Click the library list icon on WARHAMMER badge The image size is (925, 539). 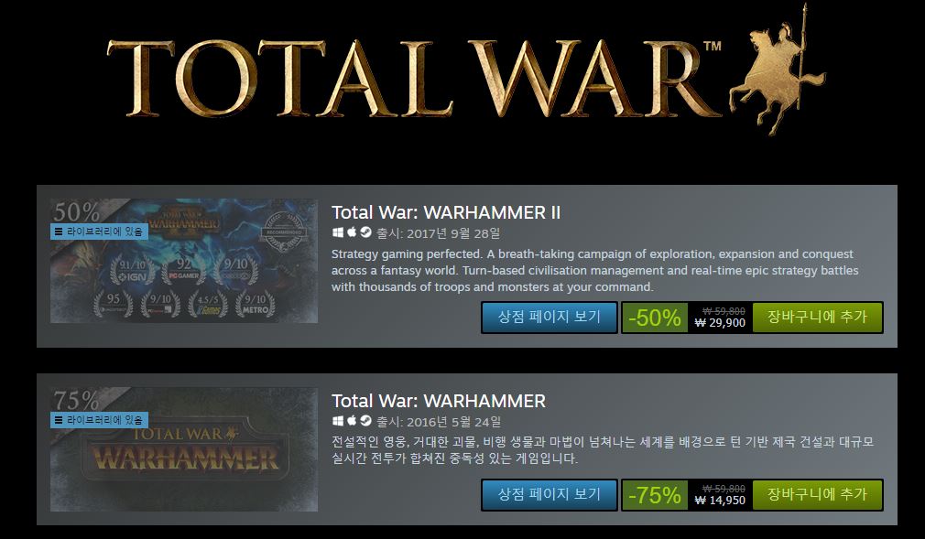pyautogui.click(x=59, y=420)
